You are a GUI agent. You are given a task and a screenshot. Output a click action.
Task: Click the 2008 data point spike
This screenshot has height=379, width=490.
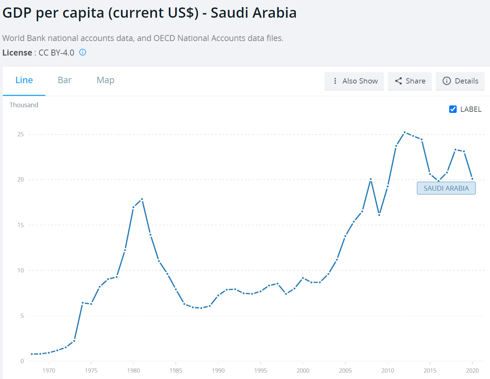coord(371,179)
